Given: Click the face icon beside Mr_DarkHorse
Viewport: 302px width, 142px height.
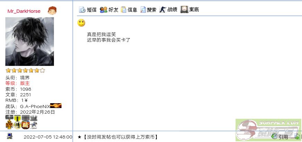Looking at the screenshot, I should tap(52, 10).
